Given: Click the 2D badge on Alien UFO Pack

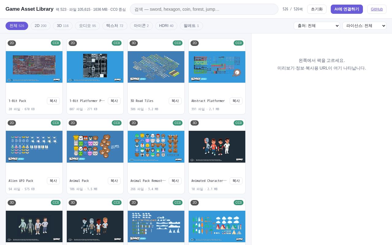Looking at the screenshot, I should coord(12,123).
